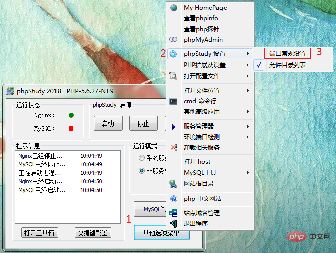Click the phpStudy 2018 window title text
Image resolution: width=336 pixels, height=253 pixels.
[x=65, y=91]
